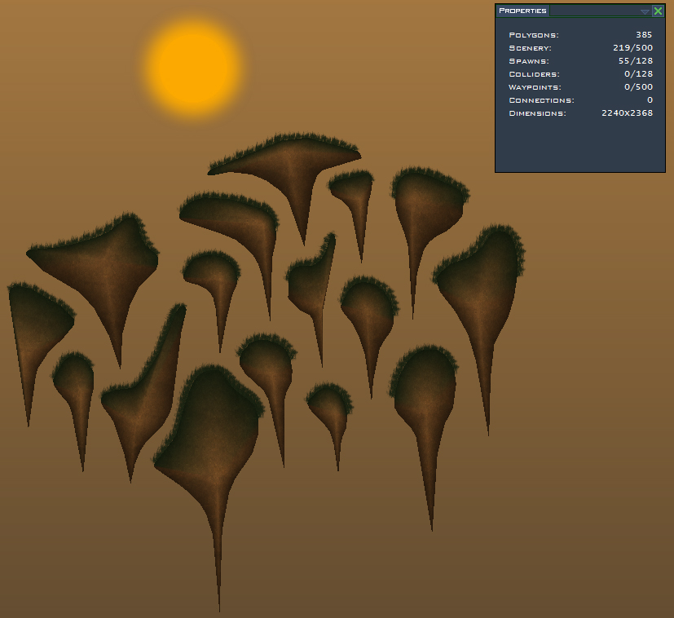Select the largest island with the longest spike

(212, 440)
